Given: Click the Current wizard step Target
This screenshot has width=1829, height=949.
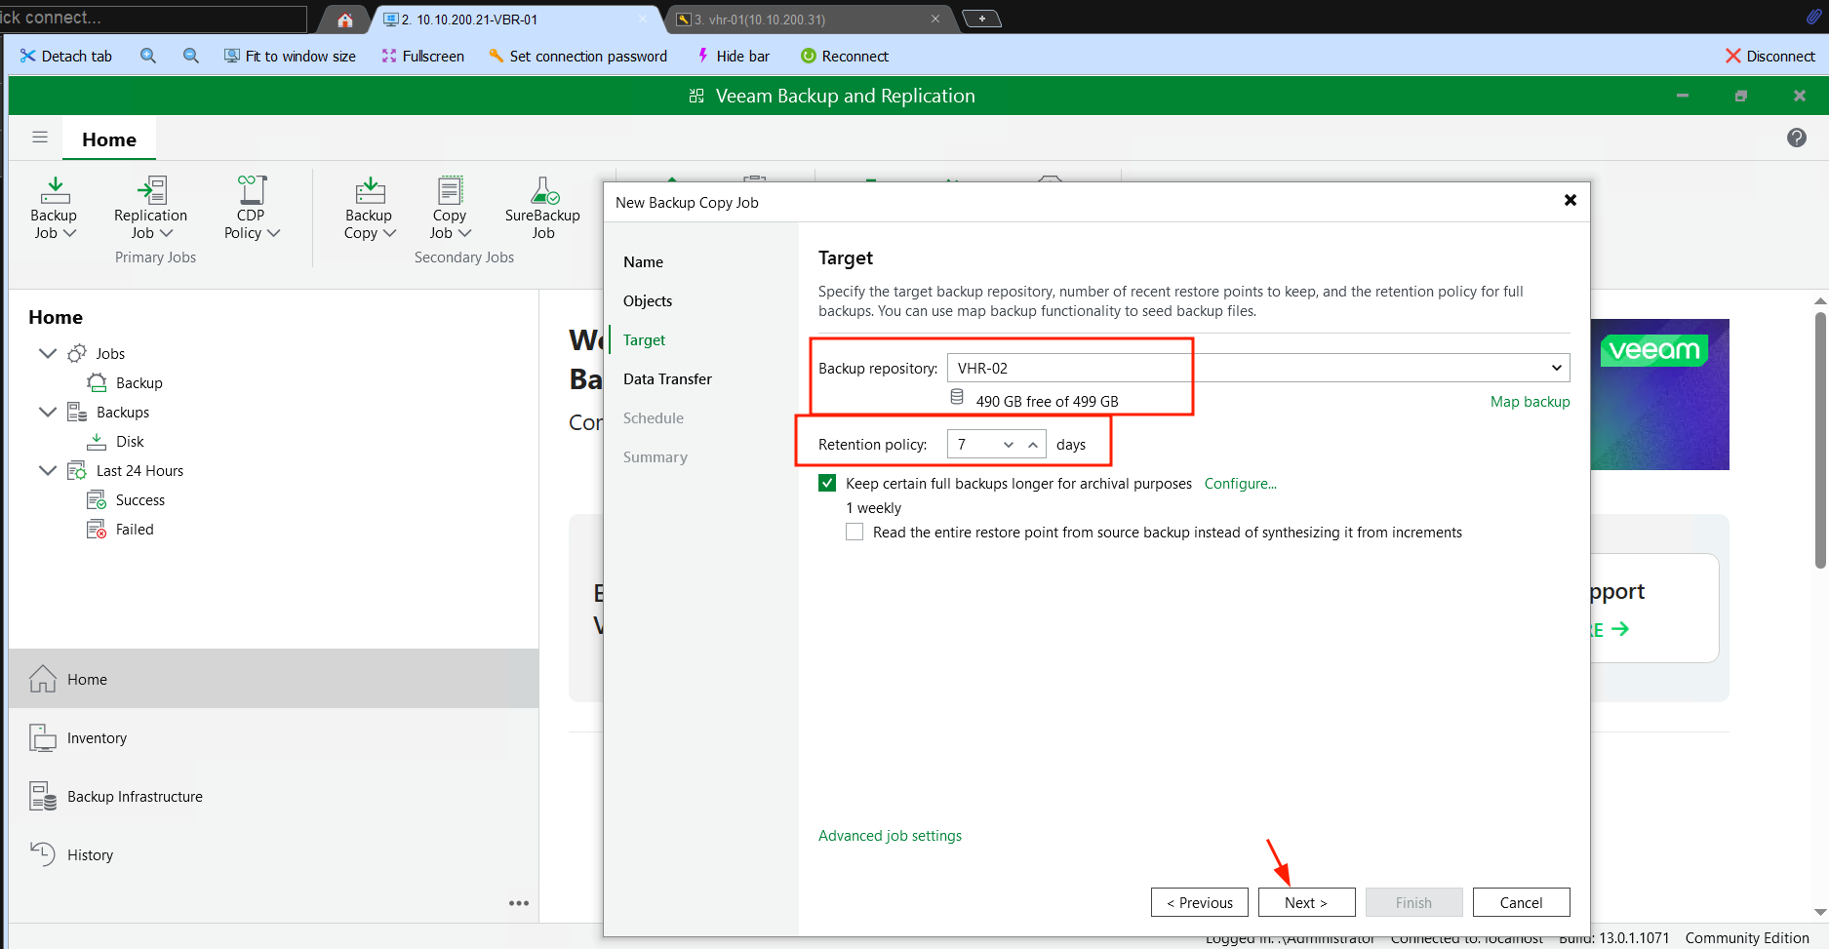Looking at the screenshot, I should pos(644,339).
